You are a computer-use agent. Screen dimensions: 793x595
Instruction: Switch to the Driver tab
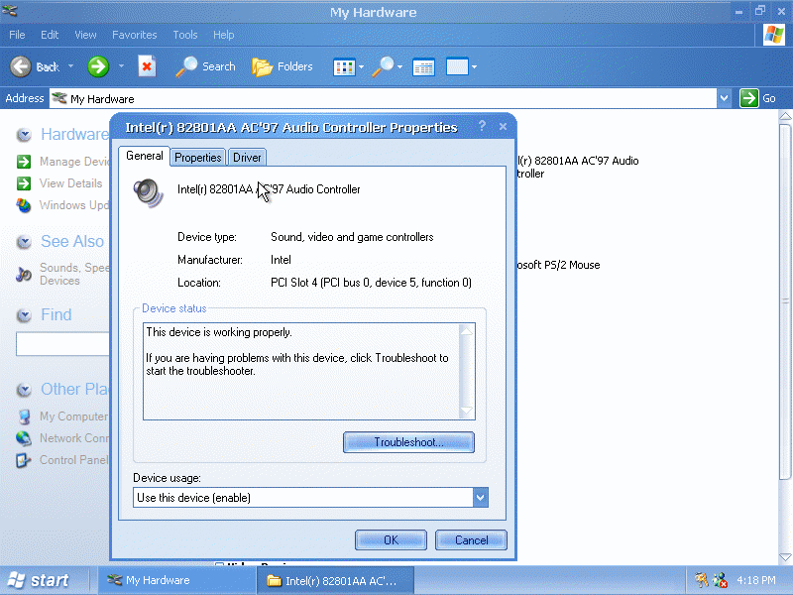tap(247, 158)
